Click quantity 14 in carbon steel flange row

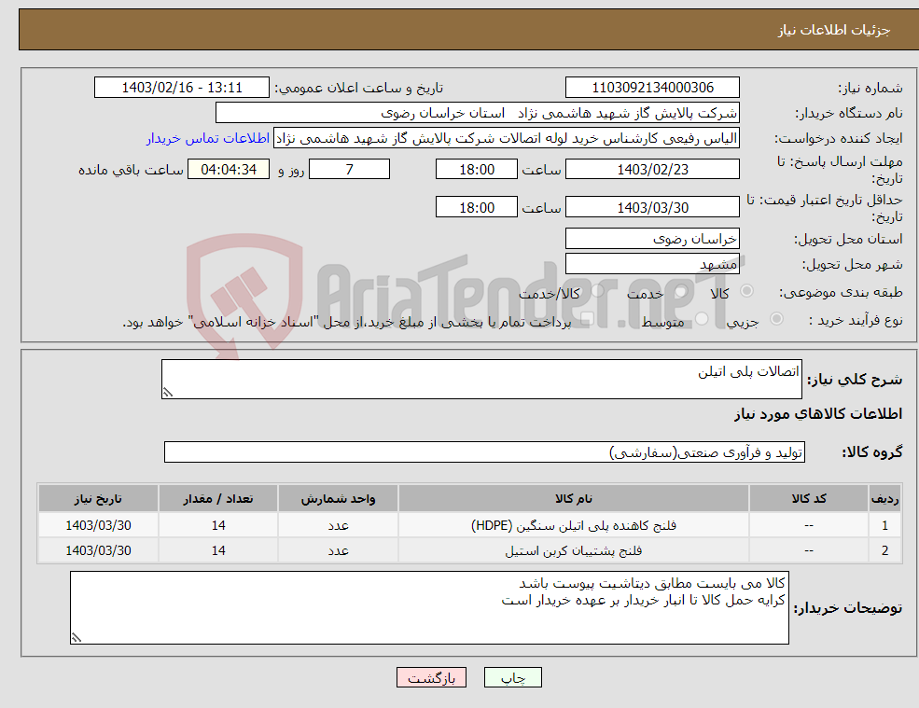coord(218,551)
